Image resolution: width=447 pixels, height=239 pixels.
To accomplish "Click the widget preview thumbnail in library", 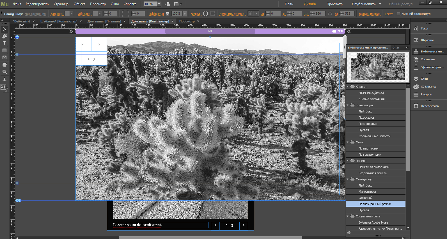I will pos(378,66).
